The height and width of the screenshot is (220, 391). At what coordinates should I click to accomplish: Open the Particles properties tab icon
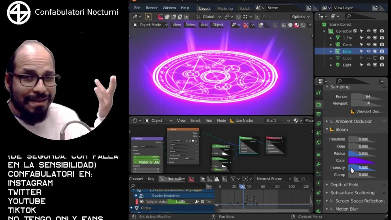318,174
